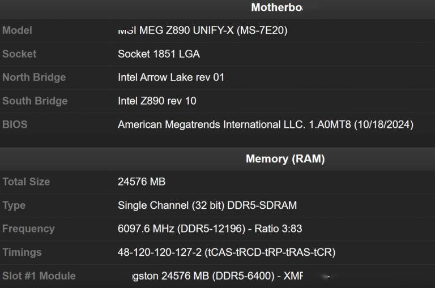Screen dimensions: 435x288
Task: Select Single Channel (32 bit) DDR5-SDRAM value
Action: tap(207, 205)
